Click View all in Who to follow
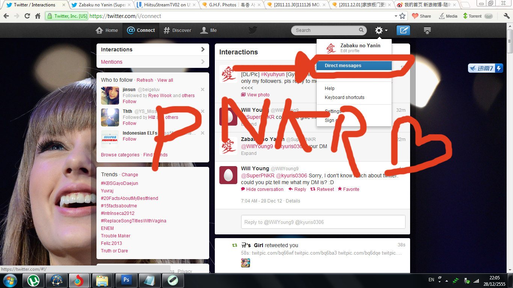The image size is (513, 288). [x=165, y=80]
